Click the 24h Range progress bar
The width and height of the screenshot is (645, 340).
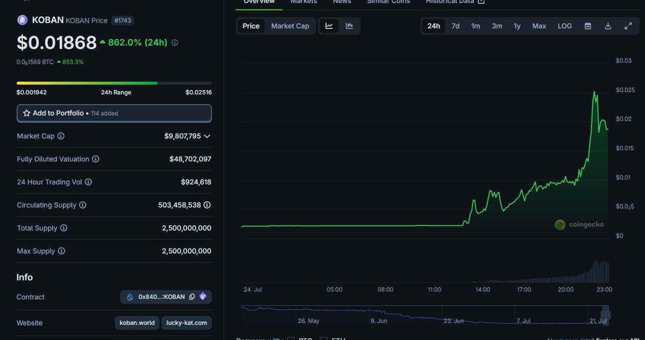[x=114, y=83]
